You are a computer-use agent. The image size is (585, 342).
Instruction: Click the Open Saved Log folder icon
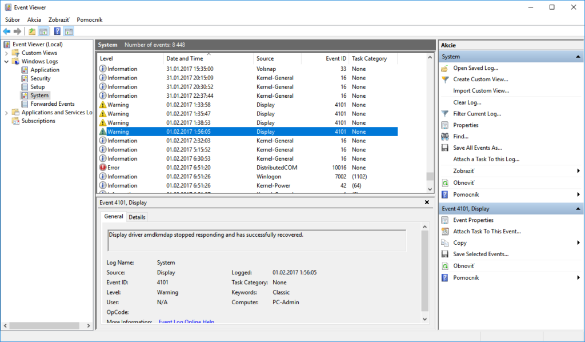tap(445, 68)
